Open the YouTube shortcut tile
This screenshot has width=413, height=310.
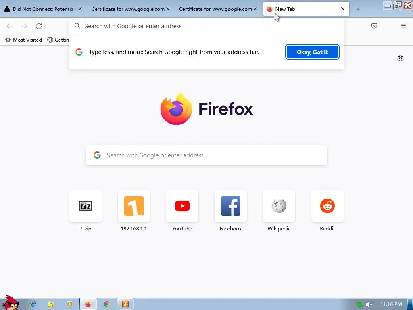click(182, 206)
